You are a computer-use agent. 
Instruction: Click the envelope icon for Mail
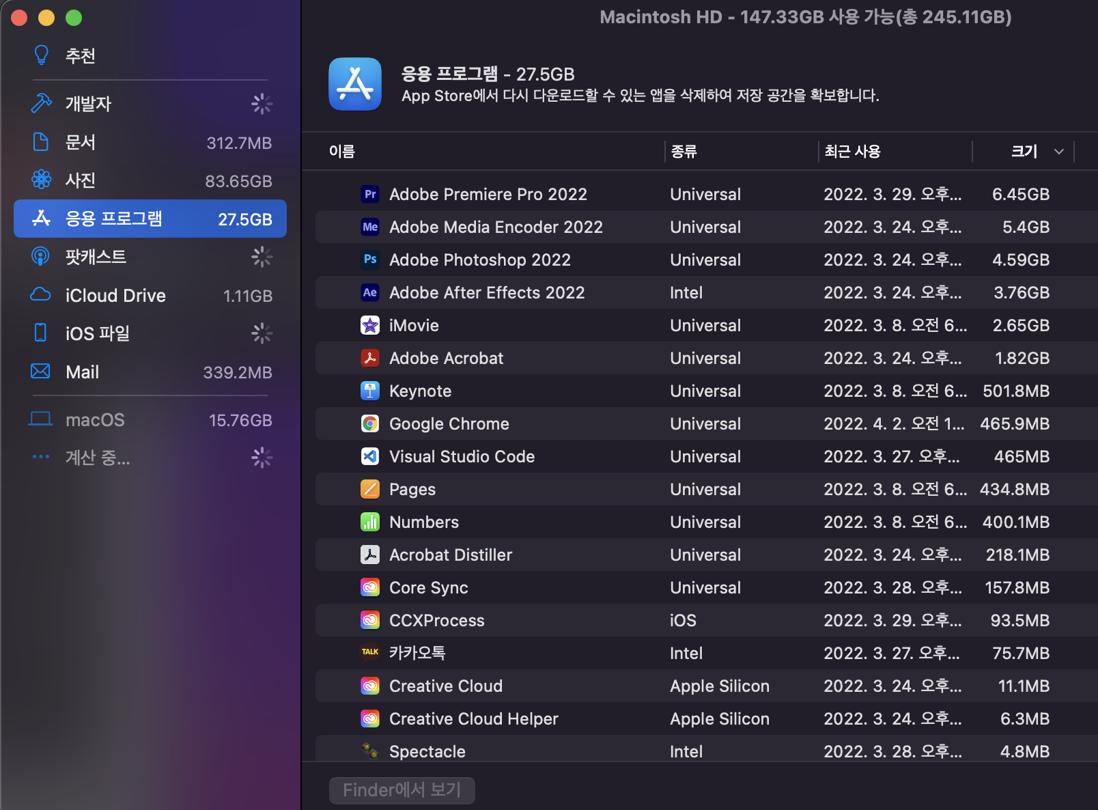(41, 372)
